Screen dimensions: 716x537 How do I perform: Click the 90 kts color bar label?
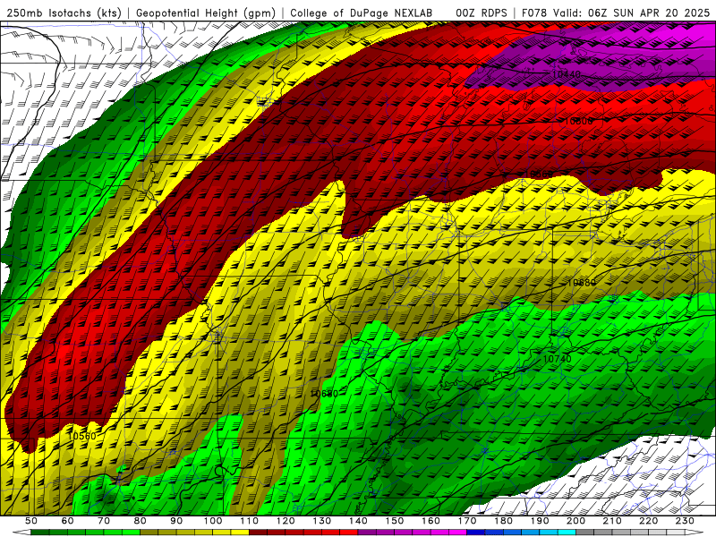pos(176,521)
